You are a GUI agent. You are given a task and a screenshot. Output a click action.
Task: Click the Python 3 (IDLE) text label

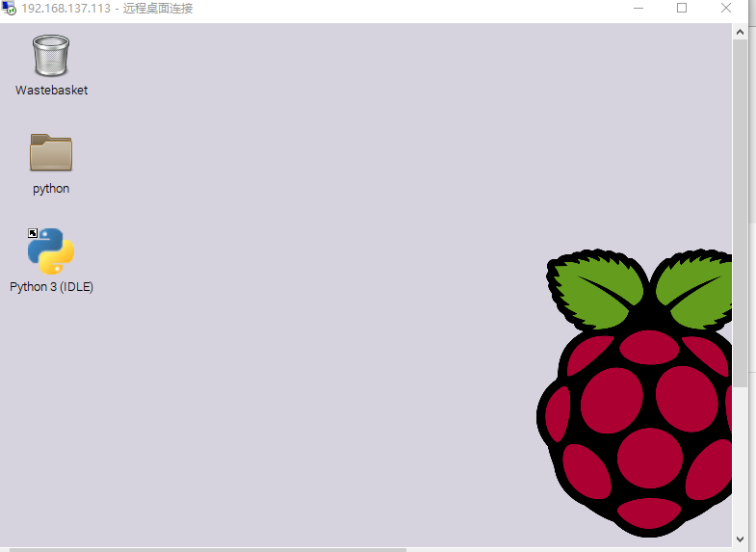point(52,287)
